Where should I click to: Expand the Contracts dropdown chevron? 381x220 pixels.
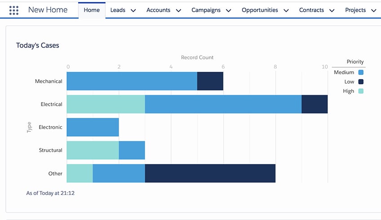332,10
